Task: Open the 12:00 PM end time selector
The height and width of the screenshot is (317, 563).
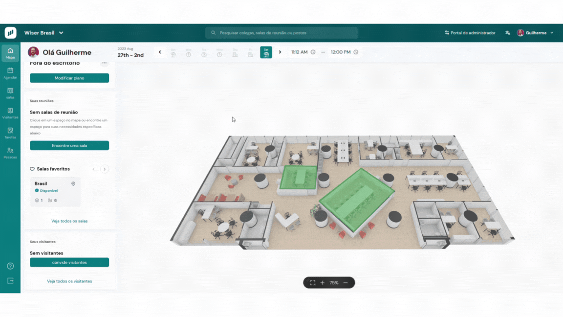Action: click(x=345, y=52)
